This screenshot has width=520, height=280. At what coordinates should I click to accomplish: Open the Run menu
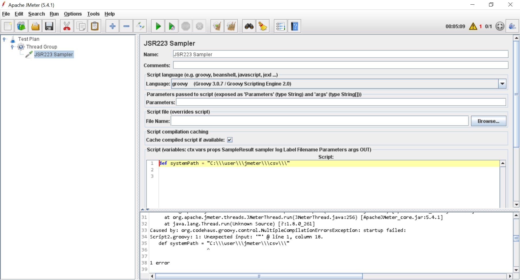54,14
